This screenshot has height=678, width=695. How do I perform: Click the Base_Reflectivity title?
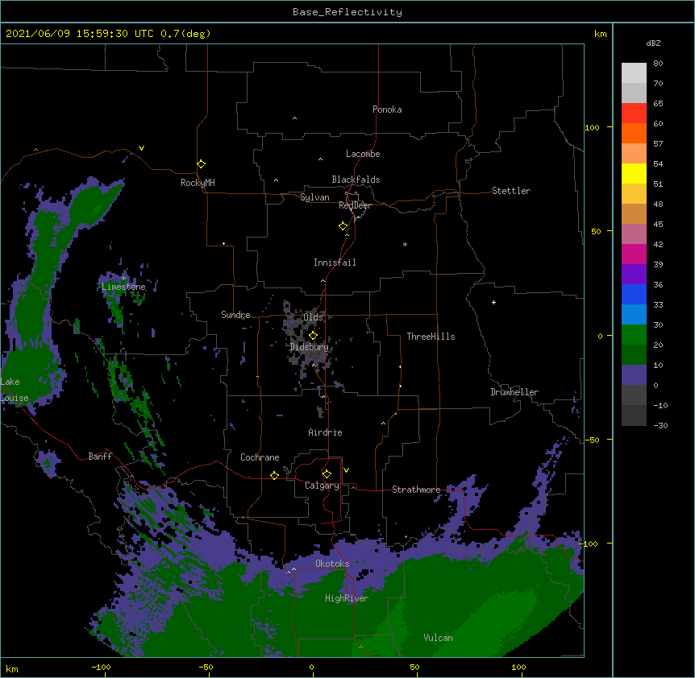pos(347,12)
